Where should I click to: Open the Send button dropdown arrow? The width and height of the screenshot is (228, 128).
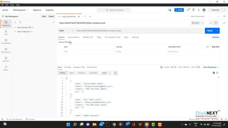217,31
